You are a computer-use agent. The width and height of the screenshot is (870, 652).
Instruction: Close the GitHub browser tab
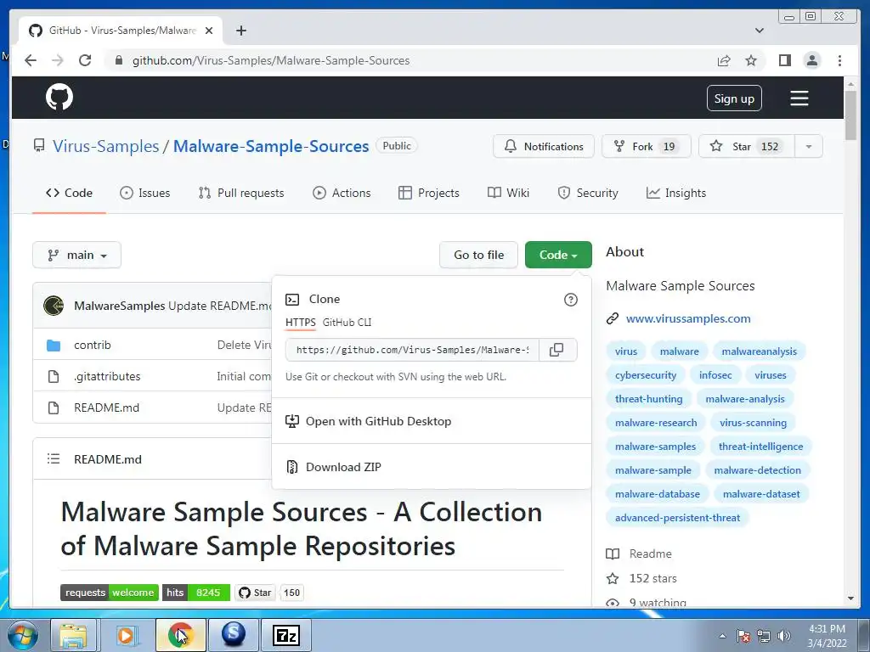(x=209, y=31)
